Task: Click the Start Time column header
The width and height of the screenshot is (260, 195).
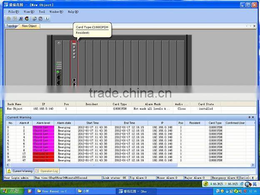Action: coord(92,123)
